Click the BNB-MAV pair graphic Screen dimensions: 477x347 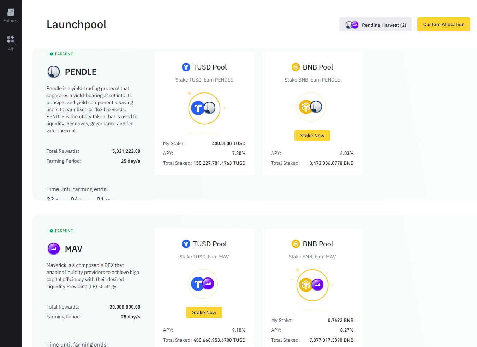[312, 285]
